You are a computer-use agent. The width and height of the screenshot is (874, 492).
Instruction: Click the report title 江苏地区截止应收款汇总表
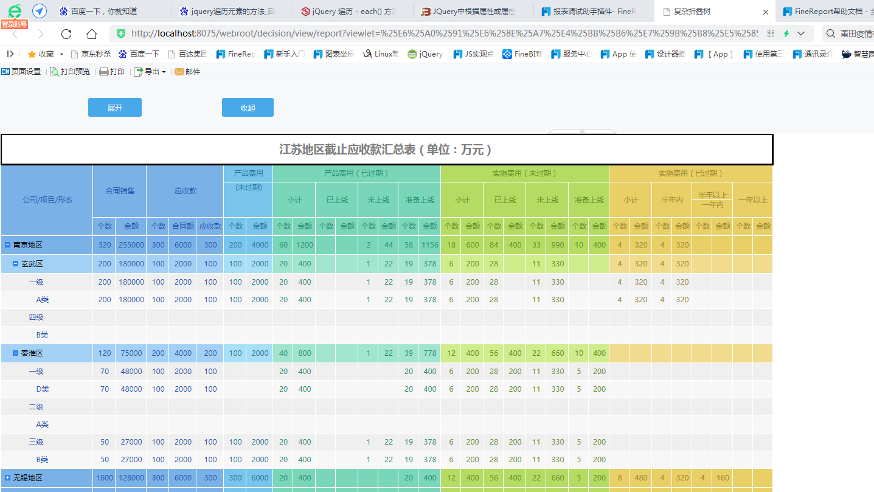click(x=386, y=150)
